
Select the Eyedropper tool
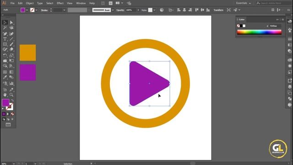pyautogui.click(x=5, y=77)
